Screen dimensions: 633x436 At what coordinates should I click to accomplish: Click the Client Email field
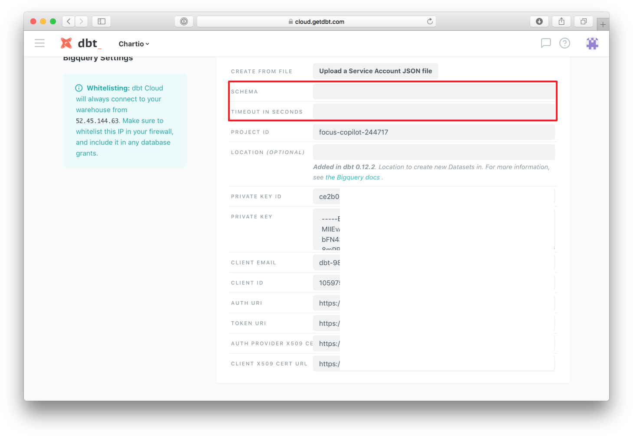point(434,263)
